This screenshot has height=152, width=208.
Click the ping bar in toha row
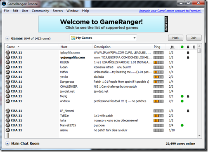(x=158, y=121)
